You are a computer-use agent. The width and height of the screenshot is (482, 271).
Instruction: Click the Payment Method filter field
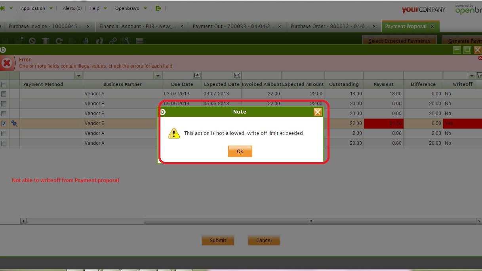(47, 75)
